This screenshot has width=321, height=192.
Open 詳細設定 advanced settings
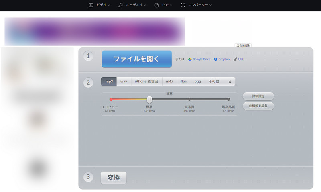258,96
